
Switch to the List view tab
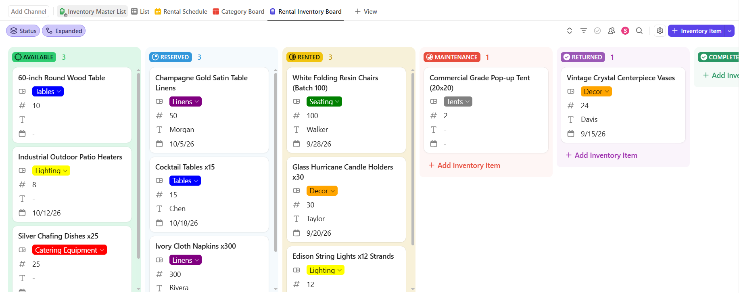coord(140,12)
